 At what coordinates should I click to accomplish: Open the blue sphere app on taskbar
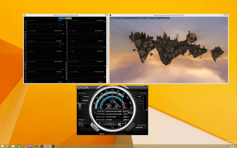point(36,146)
